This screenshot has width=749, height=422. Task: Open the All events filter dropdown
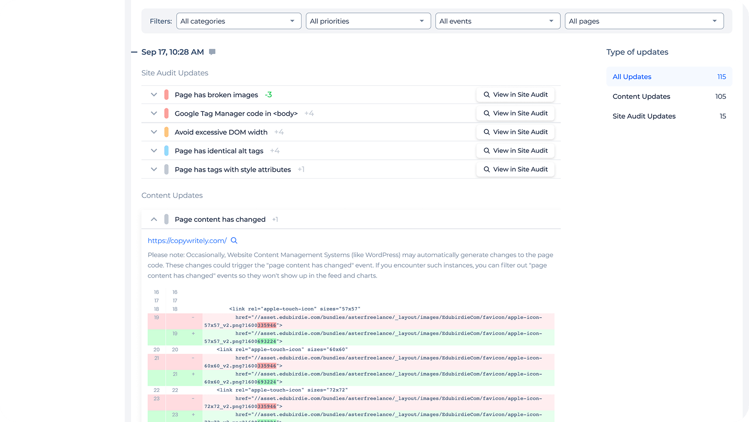497,21
